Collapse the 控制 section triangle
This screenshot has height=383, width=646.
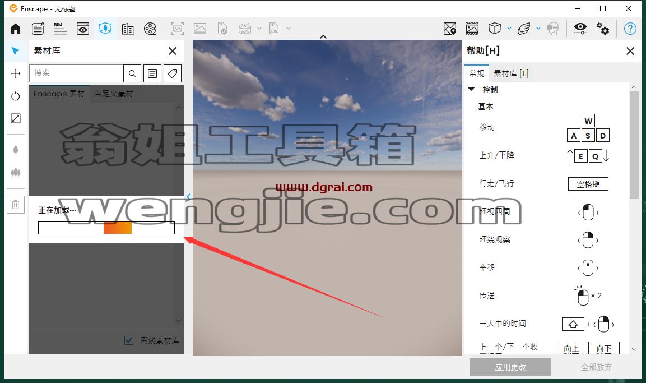pyautogui.click(x=471, y=90)
